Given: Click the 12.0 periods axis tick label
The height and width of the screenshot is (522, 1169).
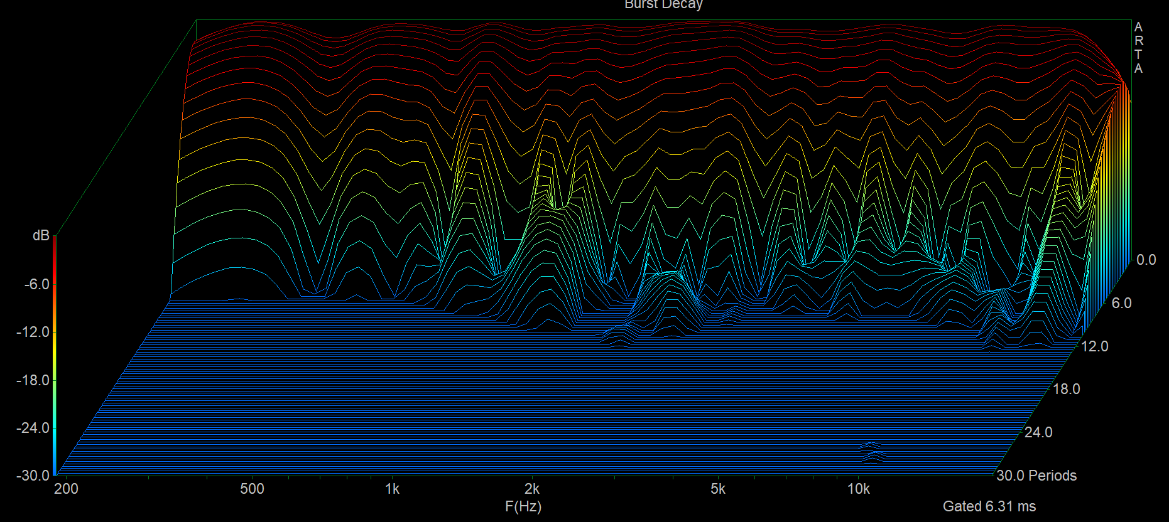Looking at the screenshot, I should click(x=1094, y=346).
